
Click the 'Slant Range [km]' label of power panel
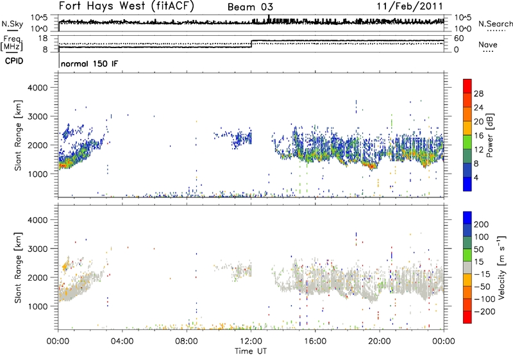18,135
